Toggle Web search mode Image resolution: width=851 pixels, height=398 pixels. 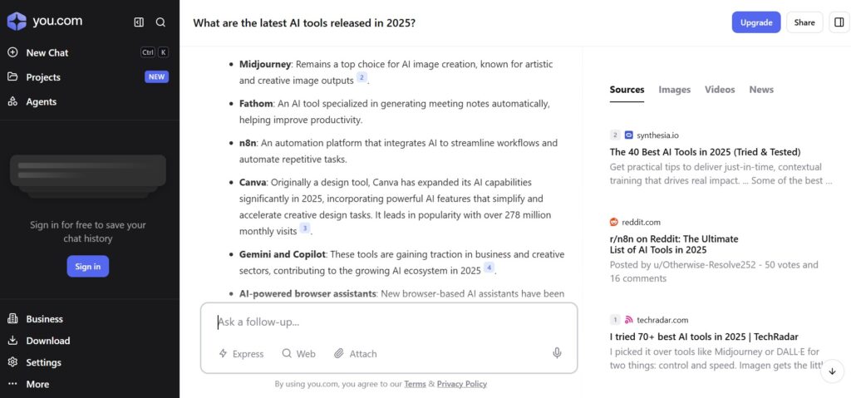tap(299, 353)
